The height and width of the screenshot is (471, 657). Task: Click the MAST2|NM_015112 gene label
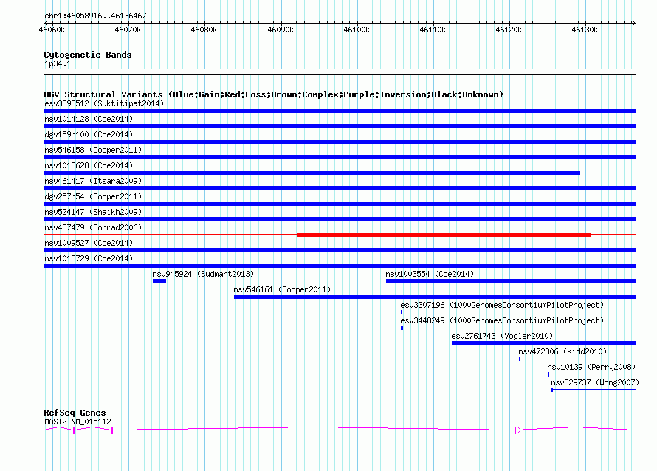tap(78, 422)
